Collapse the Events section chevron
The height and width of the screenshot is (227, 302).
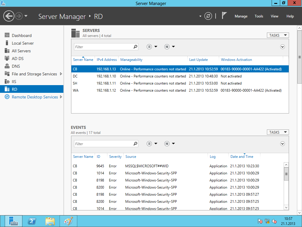[282, 144]
